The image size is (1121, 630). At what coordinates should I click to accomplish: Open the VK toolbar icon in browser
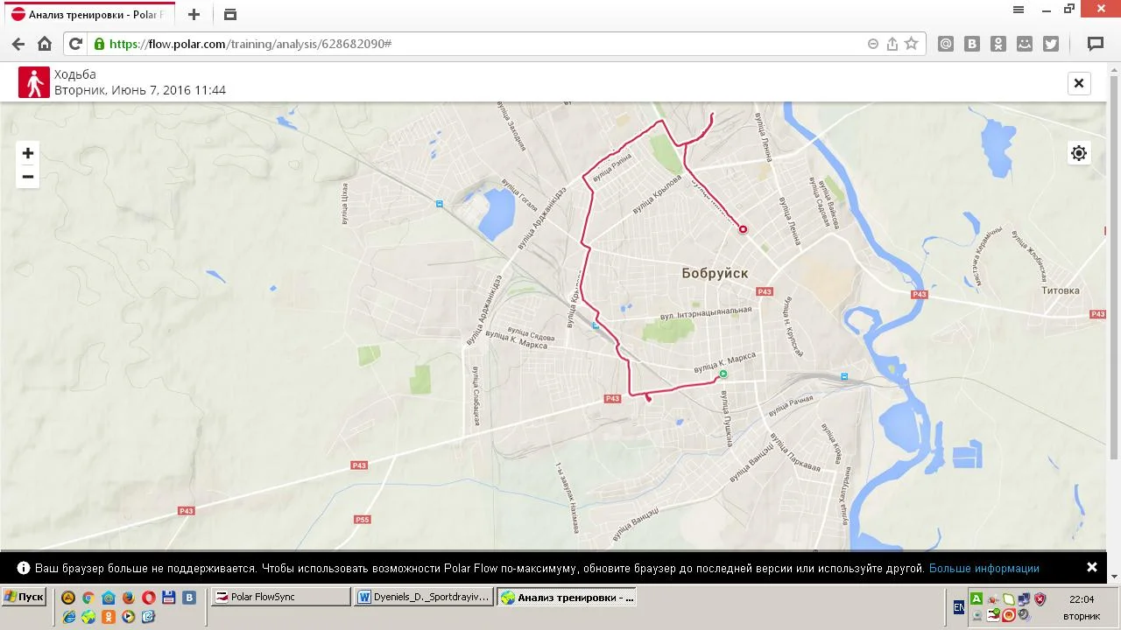(972, 44)
